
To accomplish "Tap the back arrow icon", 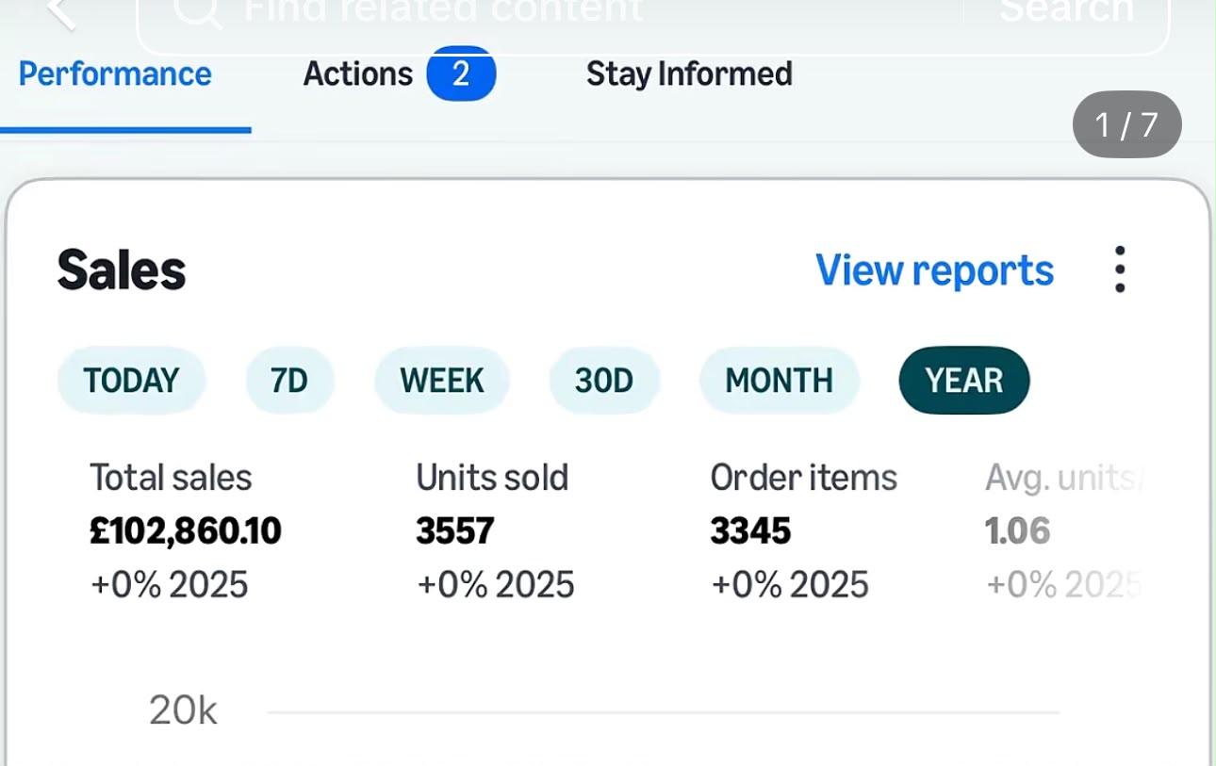I will pos(61,11).
